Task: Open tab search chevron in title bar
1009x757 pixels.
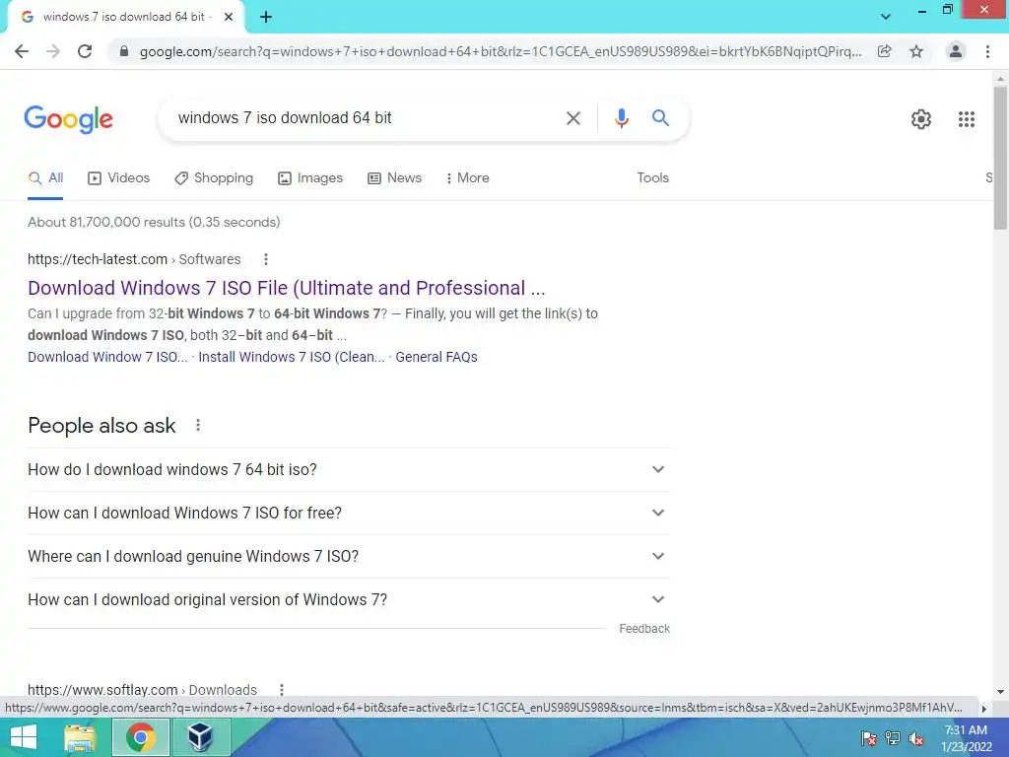Action: pyautogui.click(x=886, y=17)
